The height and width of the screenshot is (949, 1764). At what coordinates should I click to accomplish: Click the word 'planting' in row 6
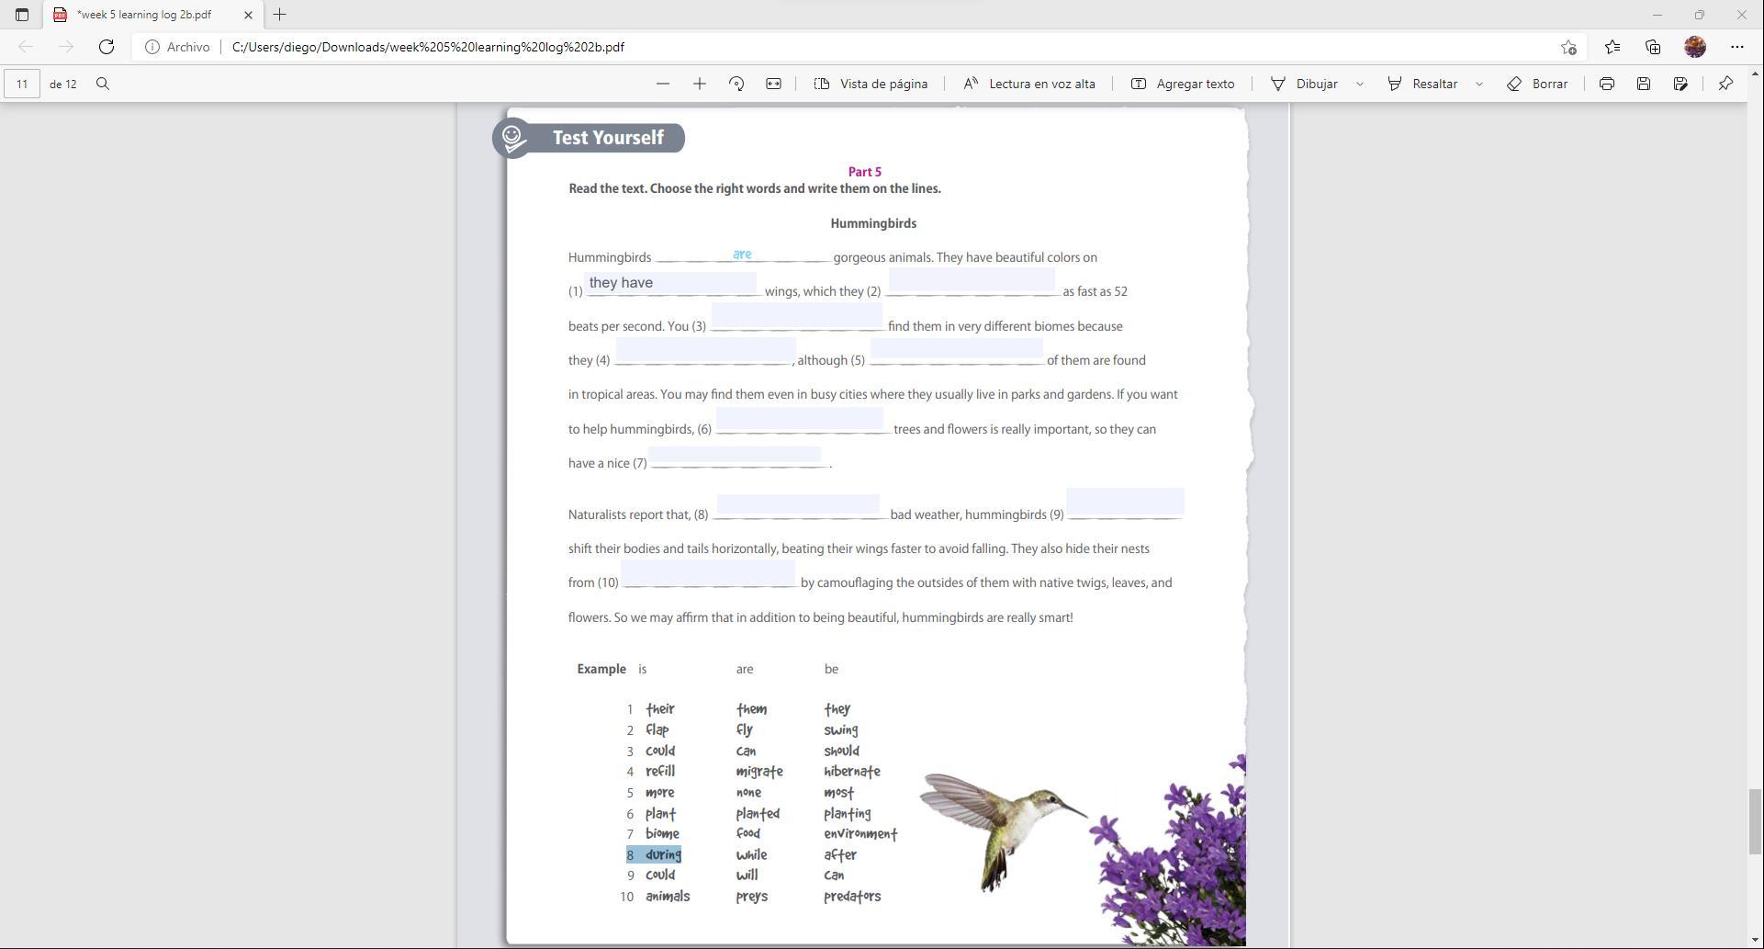click(848, 814)
